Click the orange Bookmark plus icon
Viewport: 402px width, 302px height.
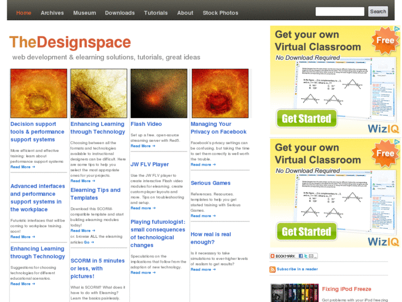click(x=273, y=256)
